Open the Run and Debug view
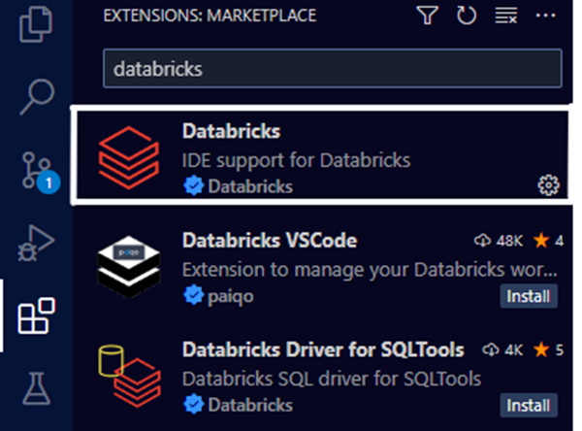Image resolution: width=582 pixels, height=431 pixels. click(36, 243)
